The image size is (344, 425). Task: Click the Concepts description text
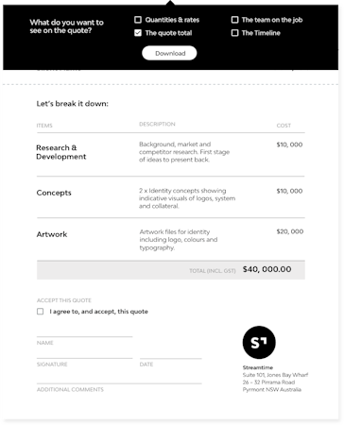coord(187,198)
